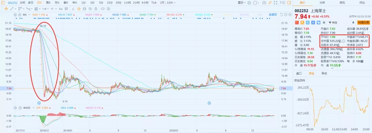Switch to the 日K daily candlestick tab
The width and height of the screenshot is (372, 133).
tap(39, 3)
